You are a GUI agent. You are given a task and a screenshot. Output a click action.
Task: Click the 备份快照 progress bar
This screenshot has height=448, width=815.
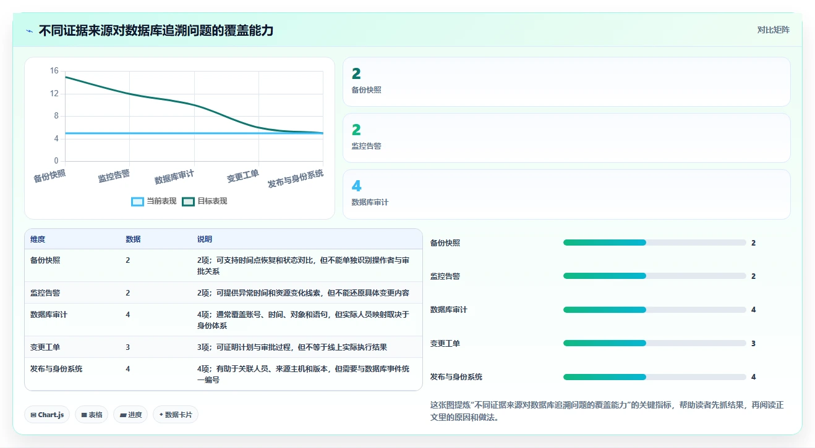pos(654,243)
